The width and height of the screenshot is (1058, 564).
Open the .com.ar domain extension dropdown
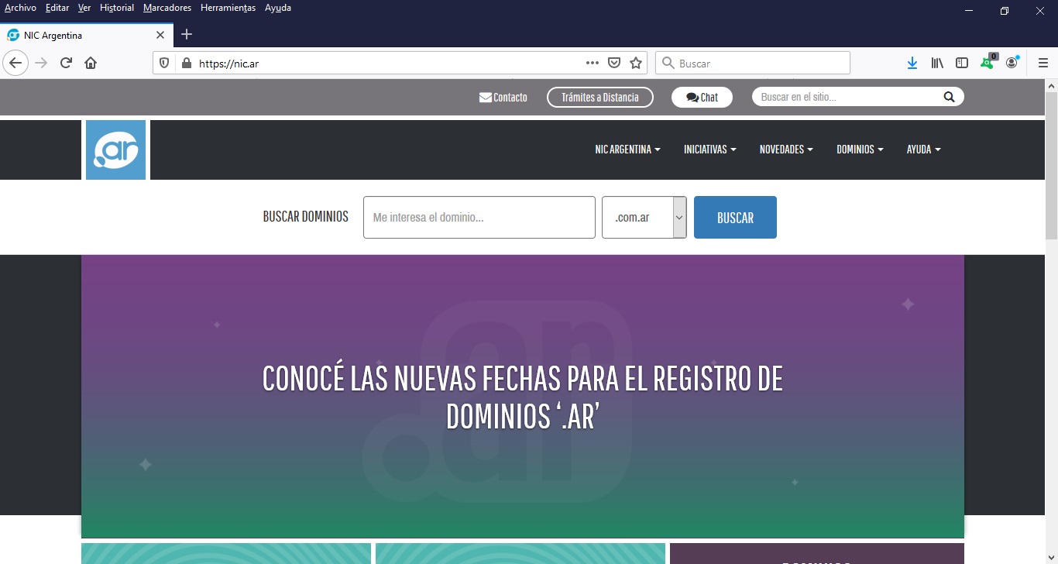pyautogui.click(x=644, y=217)
